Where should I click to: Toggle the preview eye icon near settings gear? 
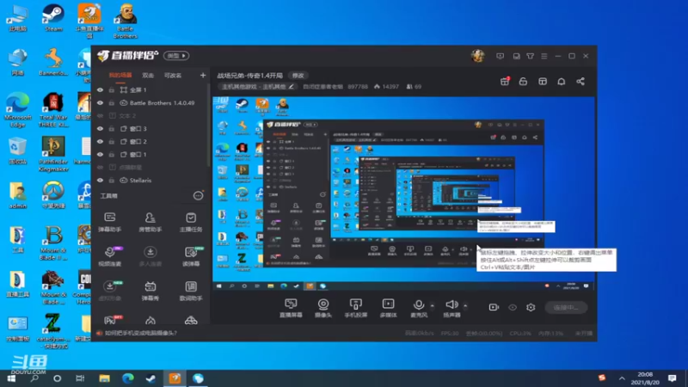(x=513, y=307)
